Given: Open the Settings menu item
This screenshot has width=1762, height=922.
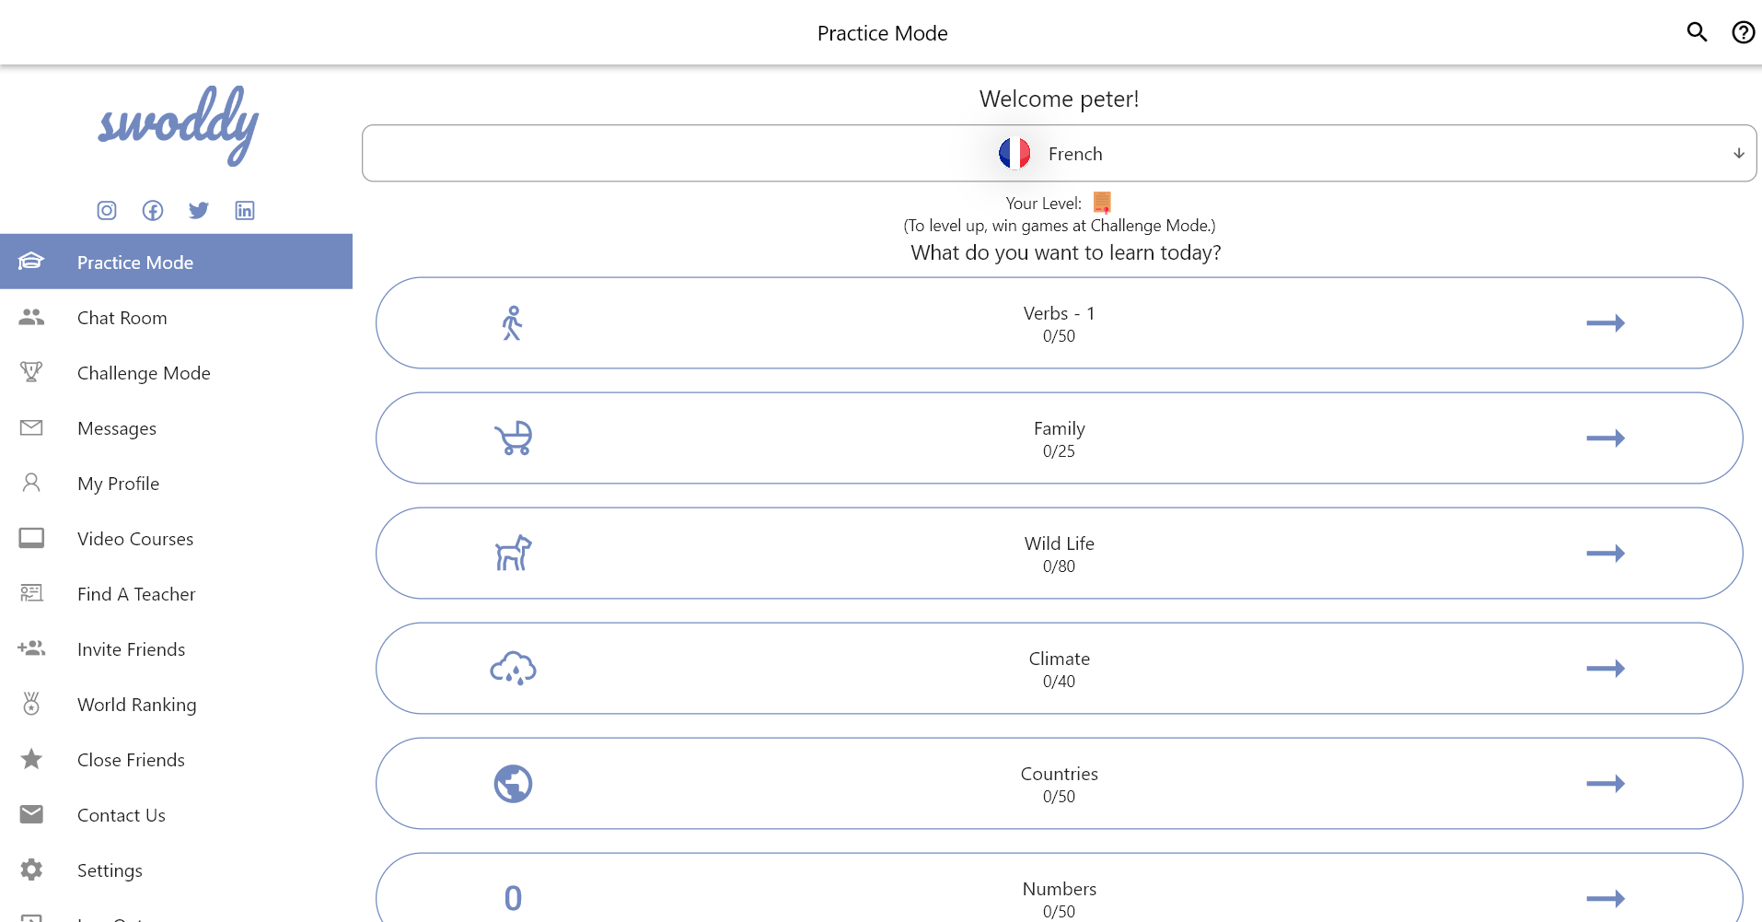Looking at the screenshot, I should coord(110,870).
